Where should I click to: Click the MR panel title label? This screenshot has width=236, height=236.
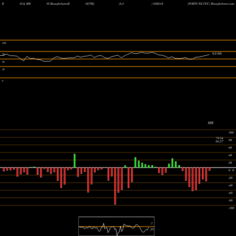click(x=211, y=123)
